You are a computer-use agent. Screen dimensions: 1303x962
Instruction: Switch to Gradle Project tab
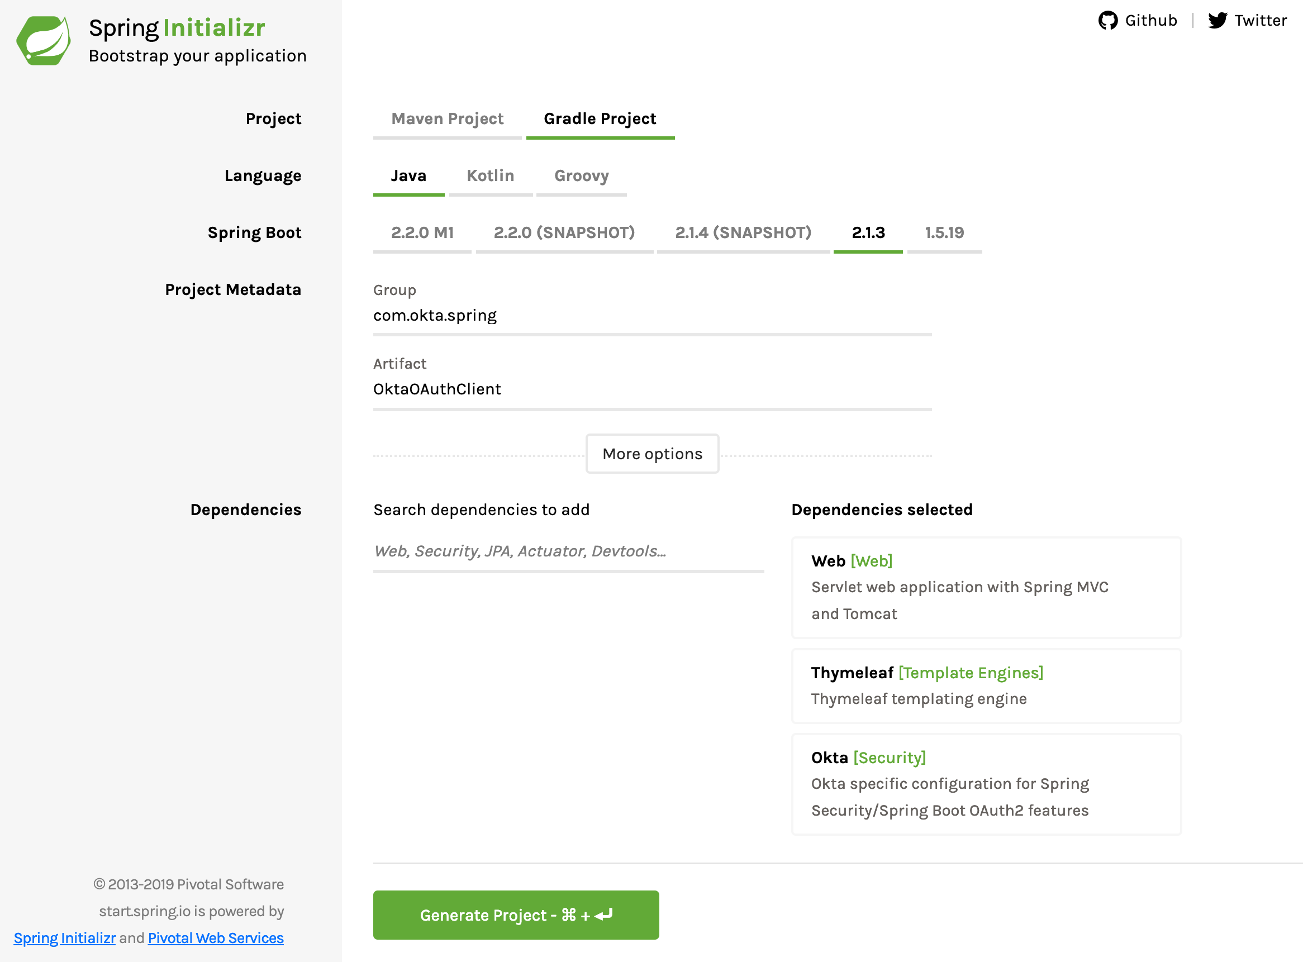[598, 117]
